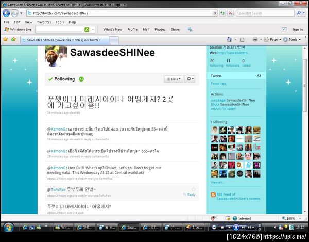The height and width of the screenshot is (242, 309).
Task: Click the Windows Live toolbar search field
Action: coord(60,29)
